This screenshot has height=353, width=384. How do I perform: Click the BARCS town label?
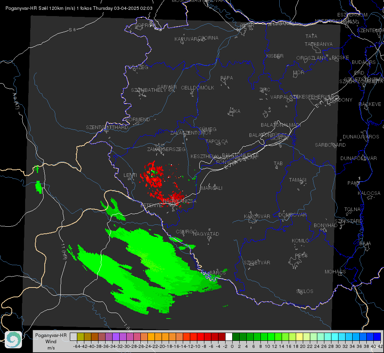point(217,273)
